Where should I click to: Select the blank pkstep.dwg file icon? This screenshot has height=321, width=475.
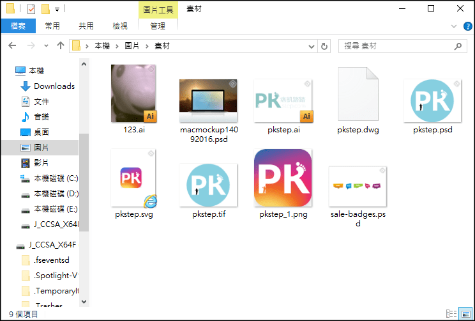click(x=358, y=94)
